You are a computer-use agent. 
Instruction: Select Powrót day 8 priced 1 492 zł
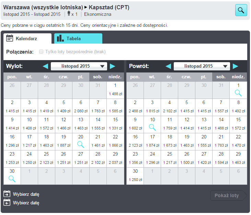click(x=238, y=107)
